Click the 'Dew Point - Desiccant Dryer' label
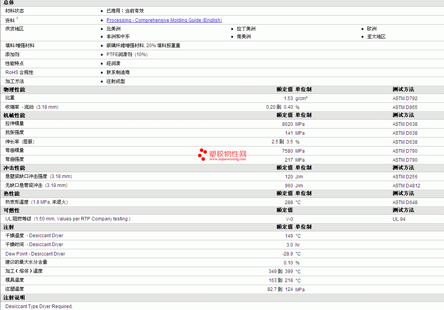Viewport: 444px width, 310px height. [35, 254]
